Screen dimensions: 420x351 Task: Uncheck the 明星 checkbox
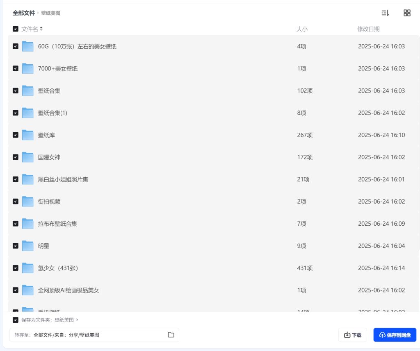coord(16,246)
